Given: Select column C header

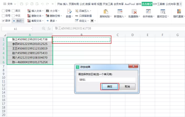Looking at the screenshot, I should click(118, 35).
